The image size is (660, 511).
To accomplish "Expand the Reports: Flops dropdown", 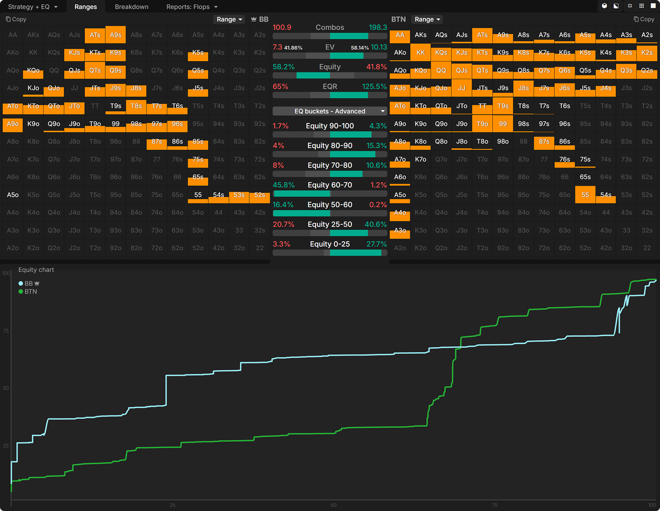I will click(x=192, y=7).
